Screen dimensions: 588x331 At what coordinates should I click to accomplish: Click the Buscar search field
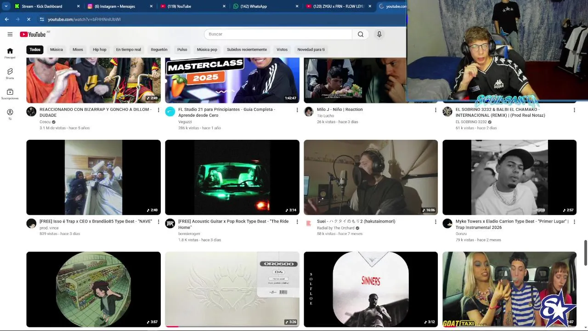[278, 34]
